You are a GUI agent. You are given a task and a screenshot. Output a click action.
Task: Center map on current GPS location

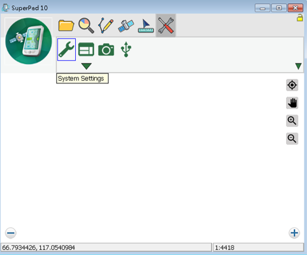click(292, 85)
